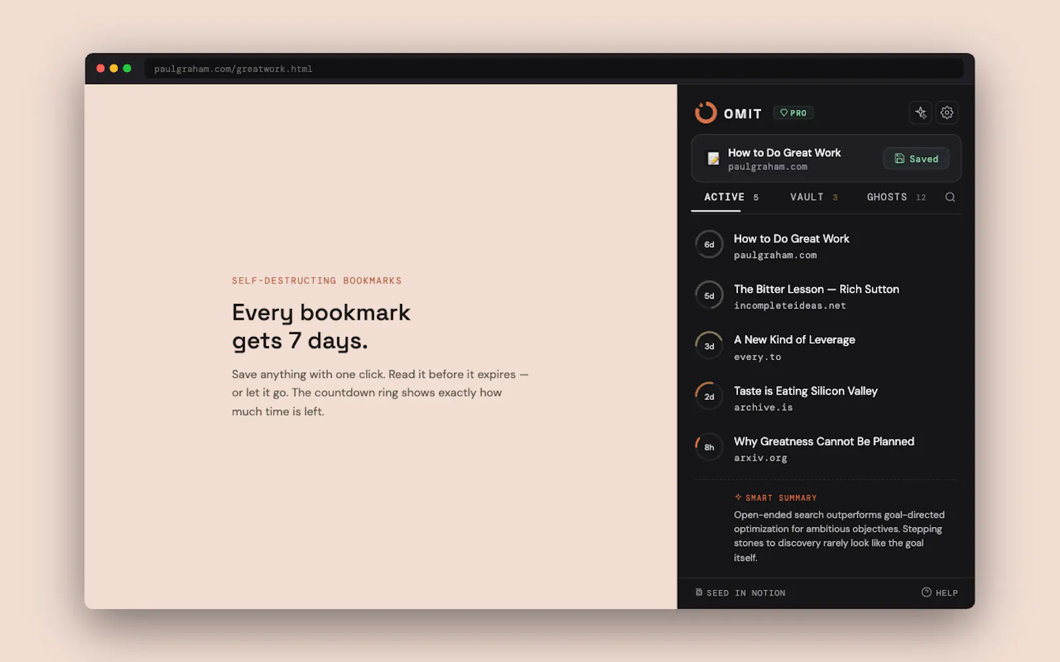Click the Vault count 3

835,197
